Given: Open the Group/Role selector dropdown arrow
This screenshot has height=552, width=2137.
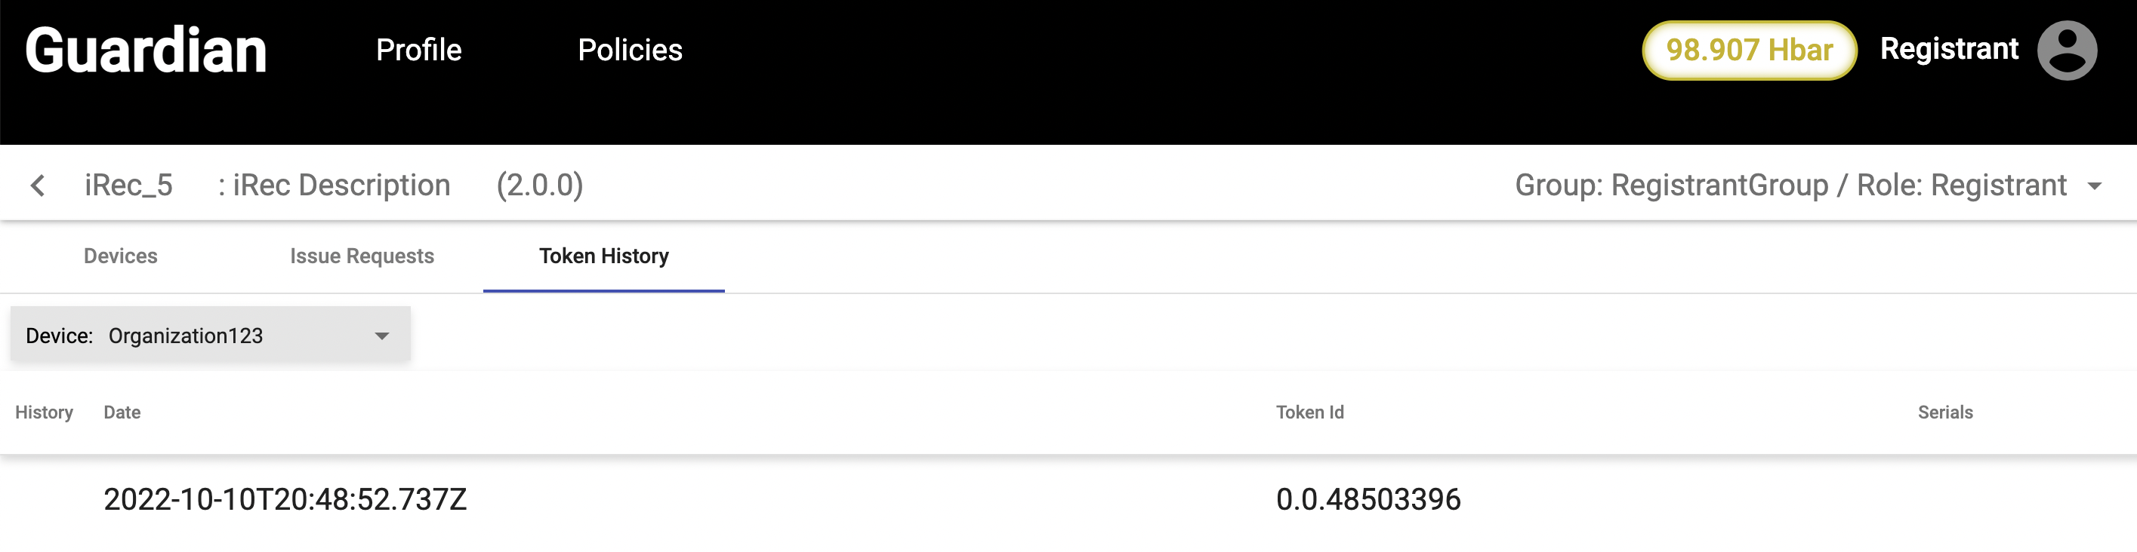Looking at the screenshot, I should [2095, 186].
